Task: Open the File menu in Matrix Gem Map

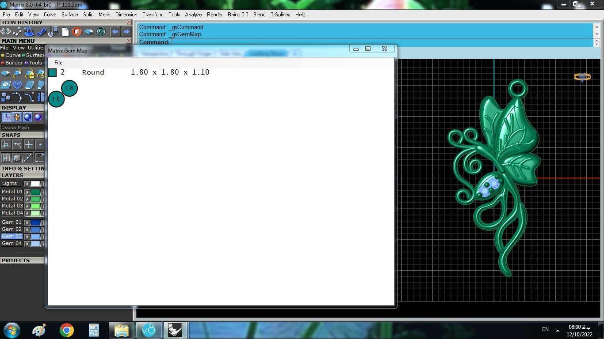Action: 58,63
